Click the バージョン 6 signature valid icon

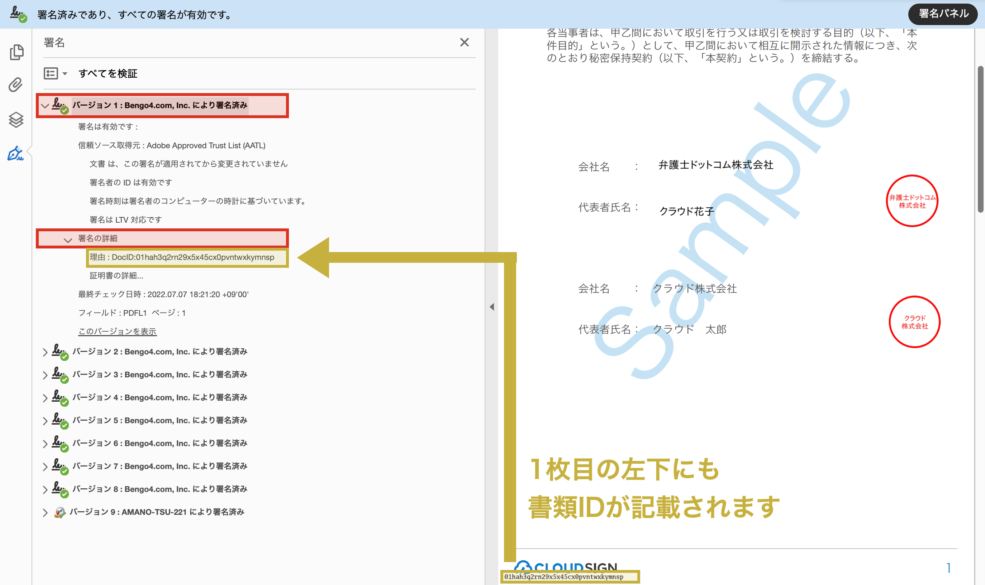(60, 443)
